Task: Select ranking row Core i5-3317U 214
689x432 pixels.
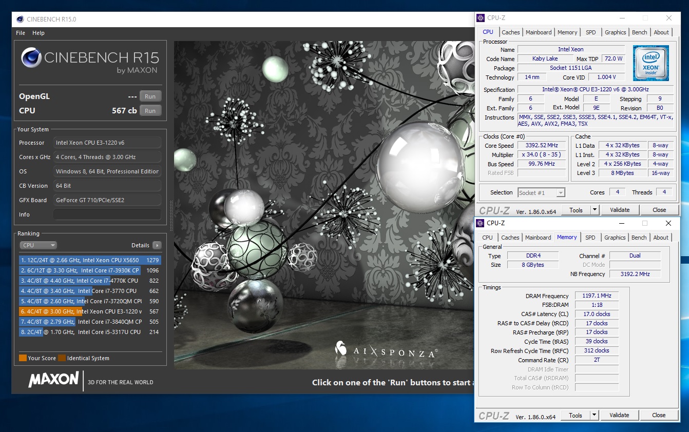Action: coord(90,332)
